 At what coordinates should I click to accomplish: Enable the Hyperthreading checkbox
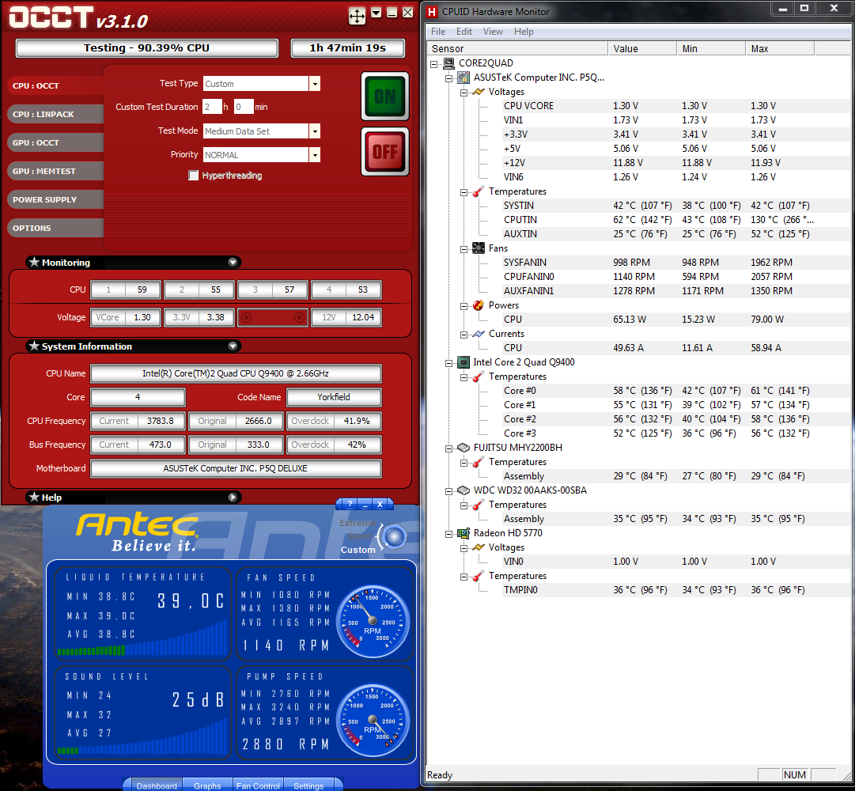click(x=193, y=176)
